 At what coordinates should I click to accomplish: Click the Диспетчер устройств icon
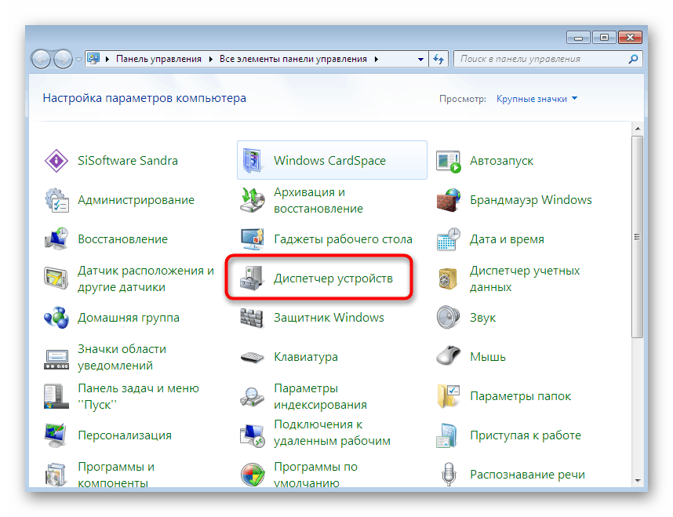(252, 279)
